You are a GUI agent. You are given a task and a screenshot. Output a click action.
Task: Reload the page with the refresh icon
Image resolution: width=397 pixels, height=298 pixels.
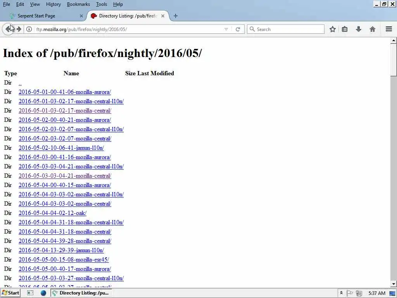238,29
